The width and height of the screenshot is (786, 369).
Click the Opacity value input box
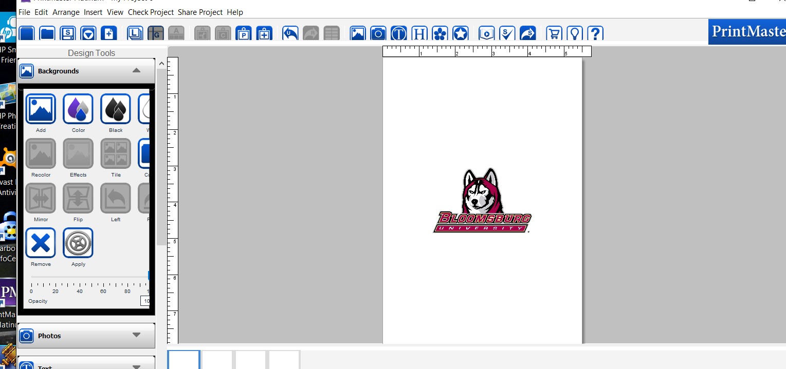[x=145, y=301]
